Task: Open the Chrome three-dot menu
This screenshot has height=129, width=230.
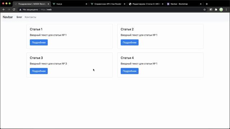Action: 226,10
